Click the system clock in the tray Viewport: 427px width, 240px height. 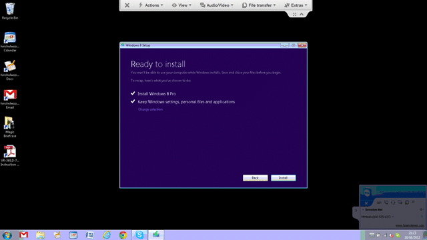pyautogui.click(x=412, y=235)
